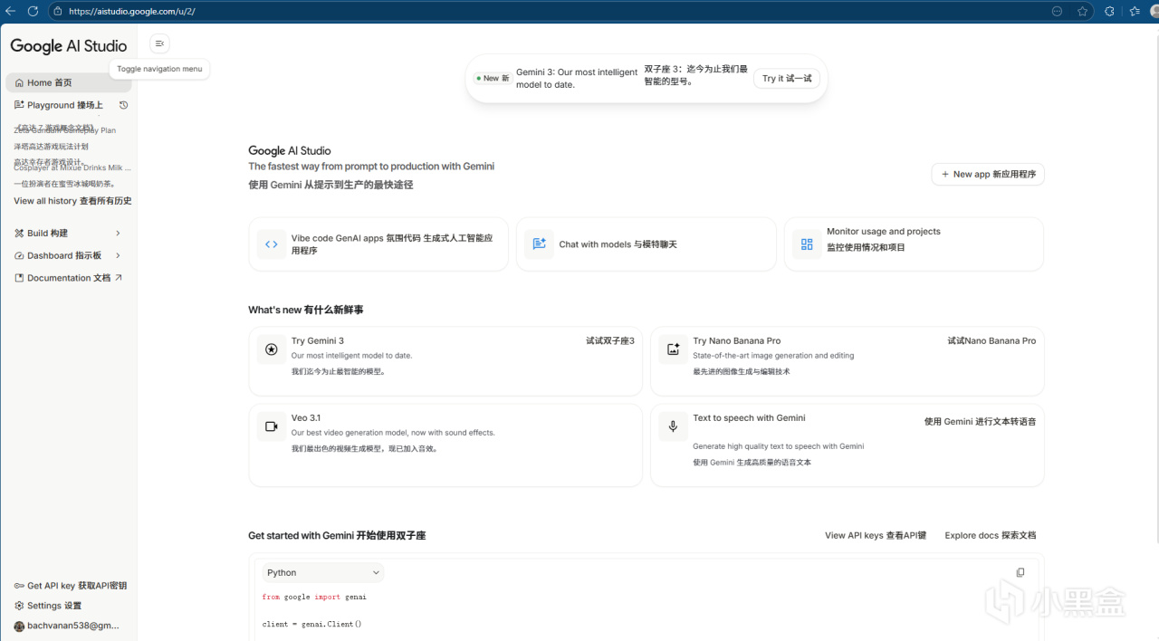Copy the code sample with copy icon
The height and width of the screenshot is (641, 1159).
(1020, 572)
